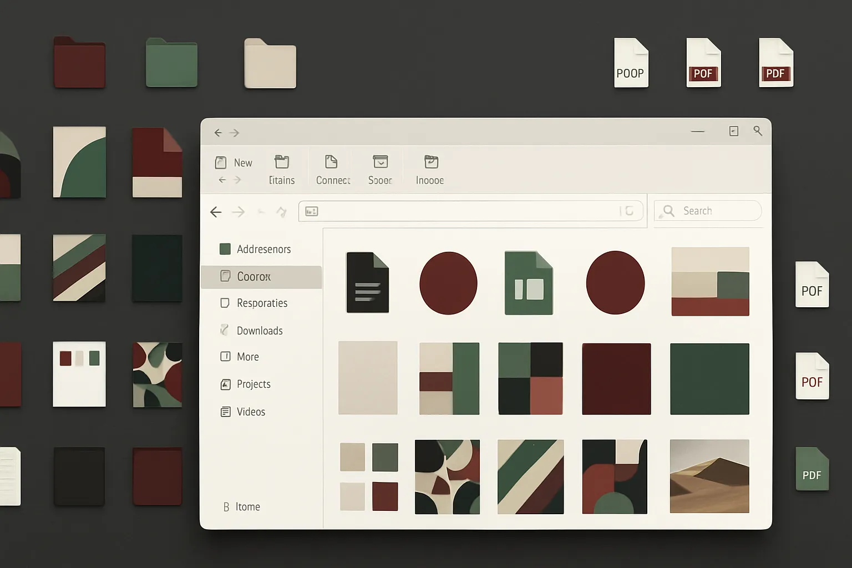Select the desktop diagonal stripes artwork file
Viewport: 852px width, 568px height.
point(79,268)
